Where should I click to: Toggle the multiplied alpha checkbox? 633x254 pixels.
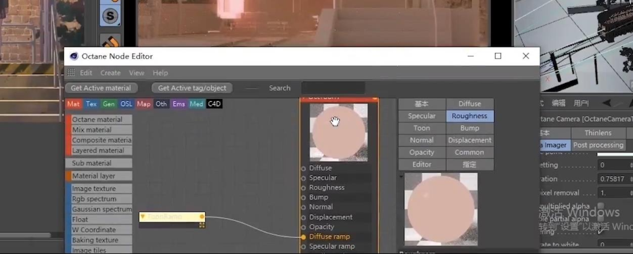coord(601,206)
